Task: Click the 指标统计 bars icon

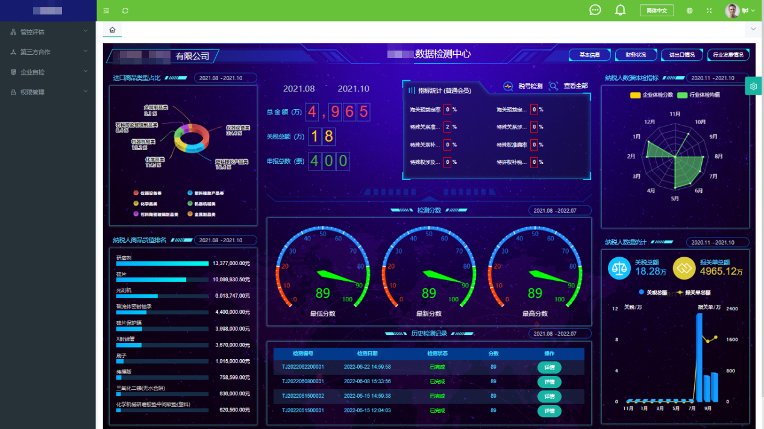Action: click(x=412, y=90)
